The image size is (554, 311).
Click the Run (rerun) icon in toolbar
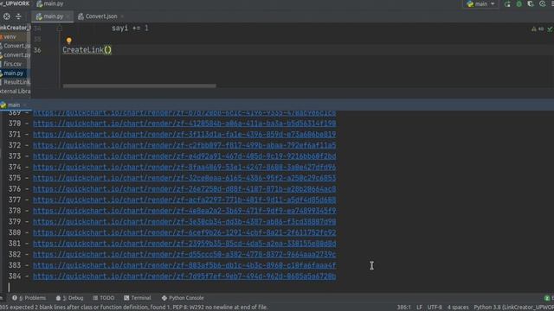507,3
